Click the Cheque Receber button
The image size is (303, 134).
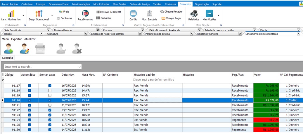coord(172,12)
